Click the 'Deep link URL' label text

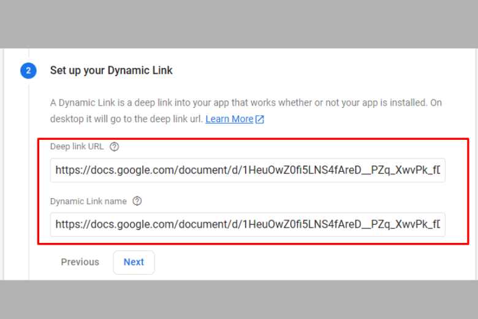click(77, 147)
